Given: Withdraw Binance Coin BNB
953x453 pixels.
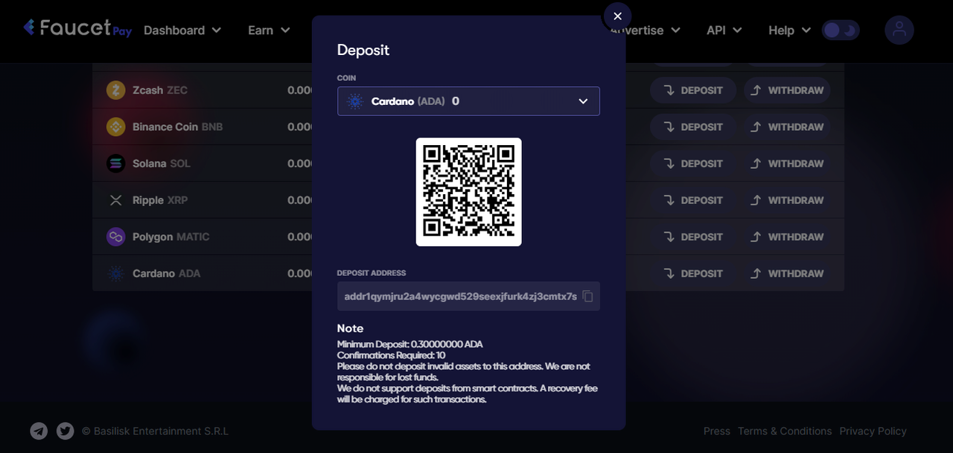Looking at the screenshot, I should (787, 126).
